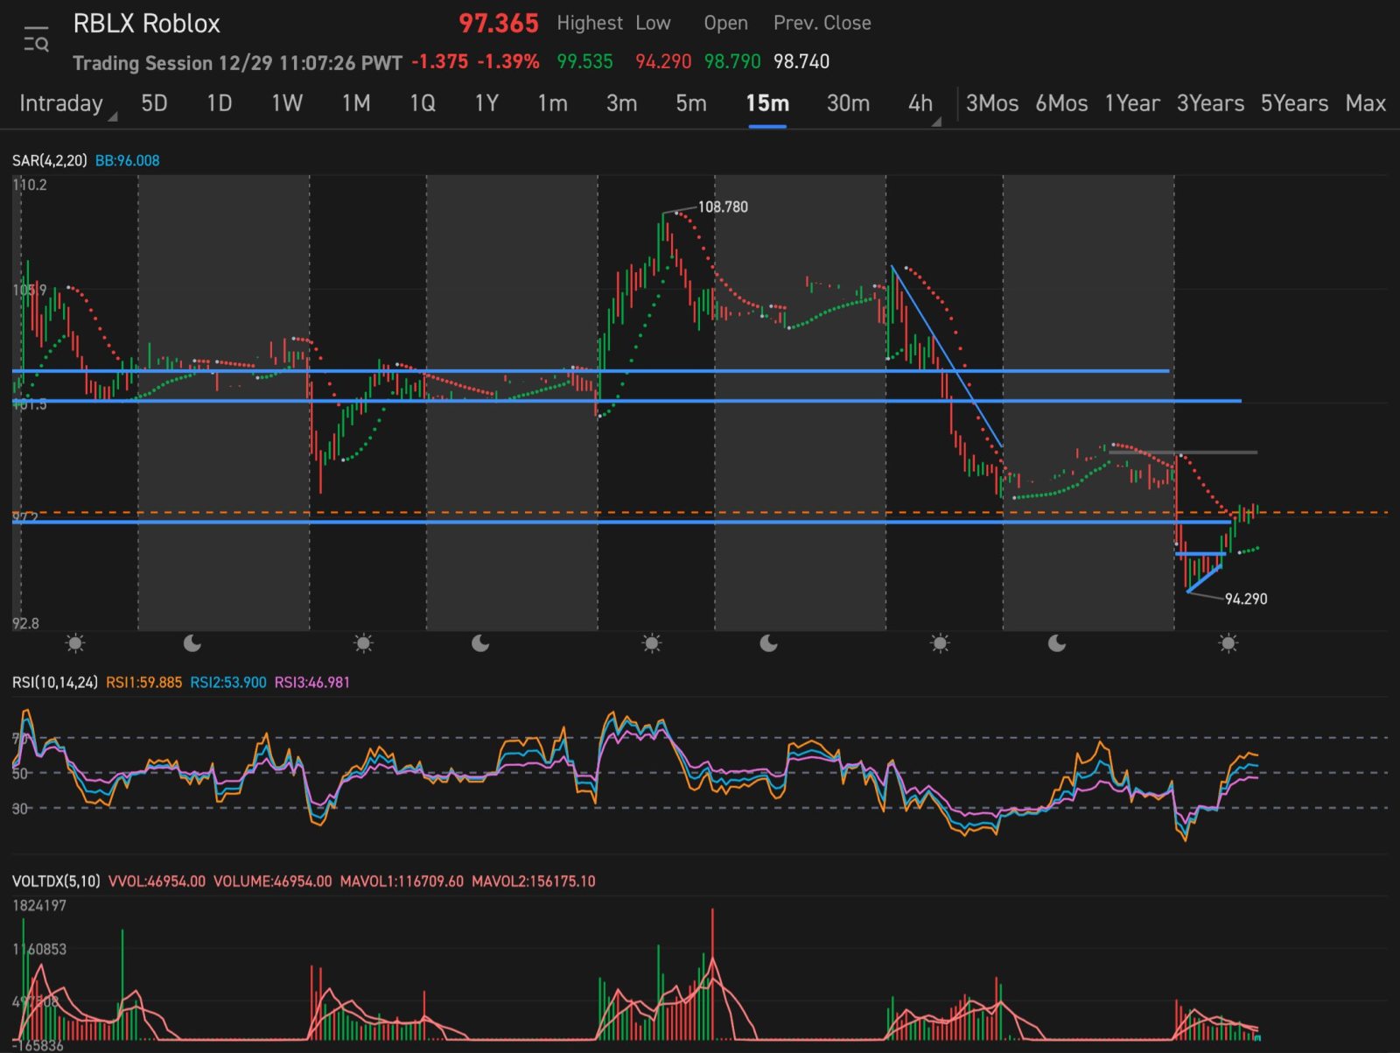Click the SAR(4,2,20) indicator label
Image resolution: width=1400 pixels, height=1053 pixels.
coord(49,160)
